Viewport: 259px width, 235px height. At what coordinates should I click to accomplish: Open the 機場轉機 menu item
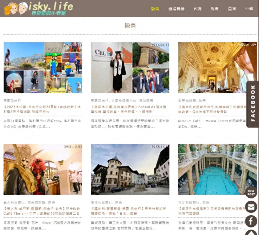176,9
